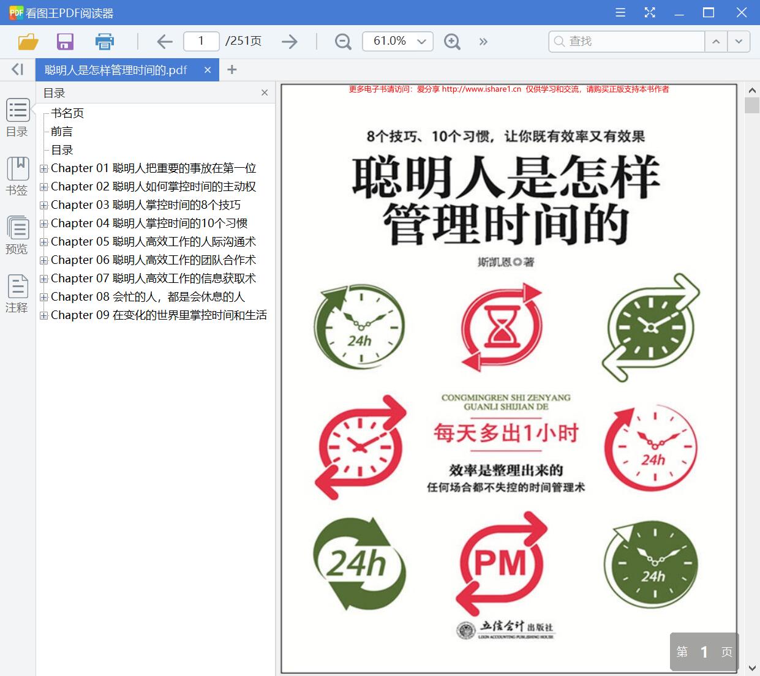
Task: Go to Chapter 06 聪明人高效工作的团队合作术
Action: coord(154,260)
